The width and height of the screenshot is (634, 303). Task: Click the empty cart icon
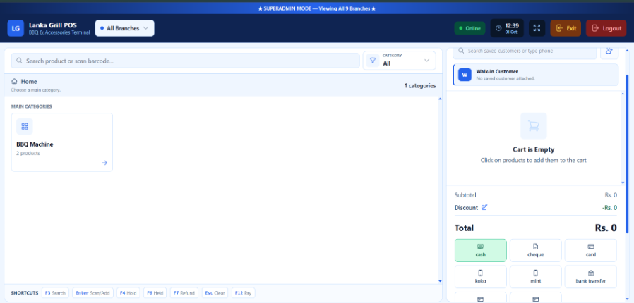533,126
